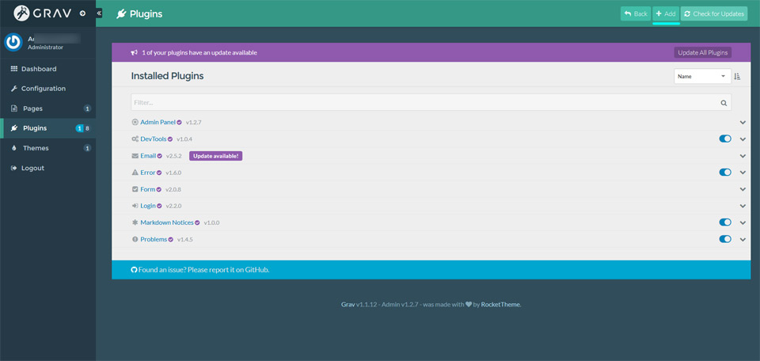Click Found an issue GitHub report link

[200, 269]
